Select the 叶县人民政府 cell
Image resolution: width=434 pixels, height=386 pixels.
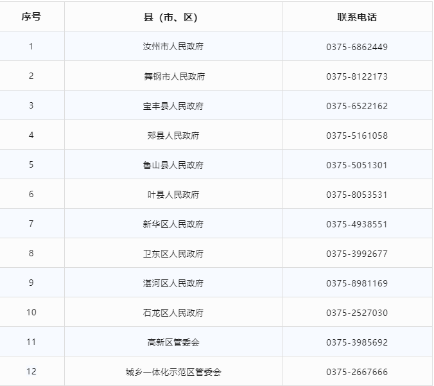[x=173, y=195]
